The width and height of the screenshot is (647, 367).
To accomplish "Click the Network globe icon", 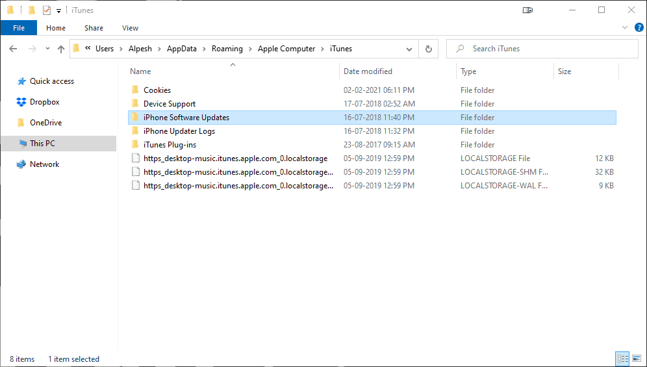I will (x=21, y=164).
